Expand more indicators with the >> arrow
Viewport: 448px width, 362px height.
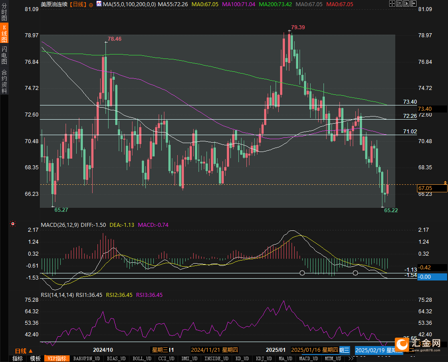[351, 358]
